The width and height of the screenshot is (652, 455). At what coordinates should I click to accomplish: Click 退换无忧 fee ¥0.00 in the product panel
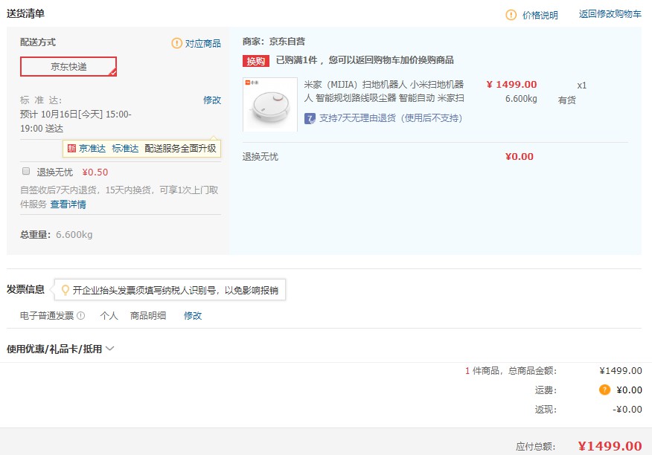pyautogui.click(x=520, y=157)
